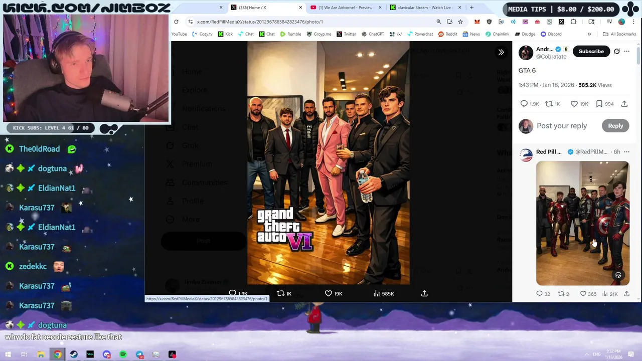This screenshot has width=642, height=361.
Task: Bookmark this page with the star icon
Action: point(460,22)
